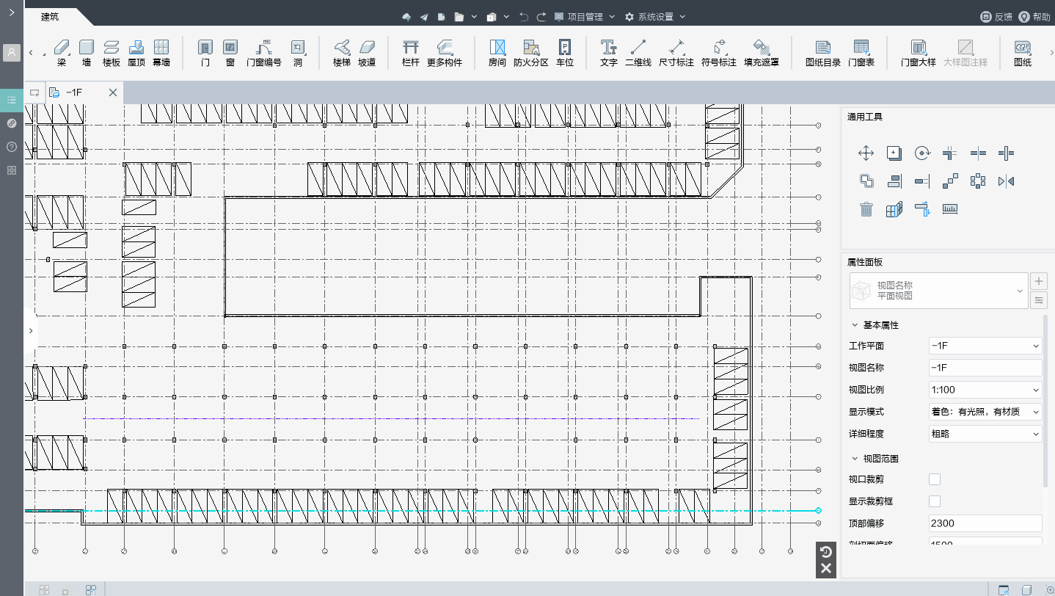Image resolution: width=1055 pixels, height=596 pixels.
Task: Collapse the 基本属性 section
Action: click(x=855, y=325)
